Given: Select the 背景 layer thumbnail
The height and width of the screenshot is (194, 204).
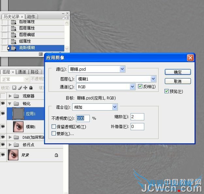Looking at the screenshot, I should [x=13, y=155].
